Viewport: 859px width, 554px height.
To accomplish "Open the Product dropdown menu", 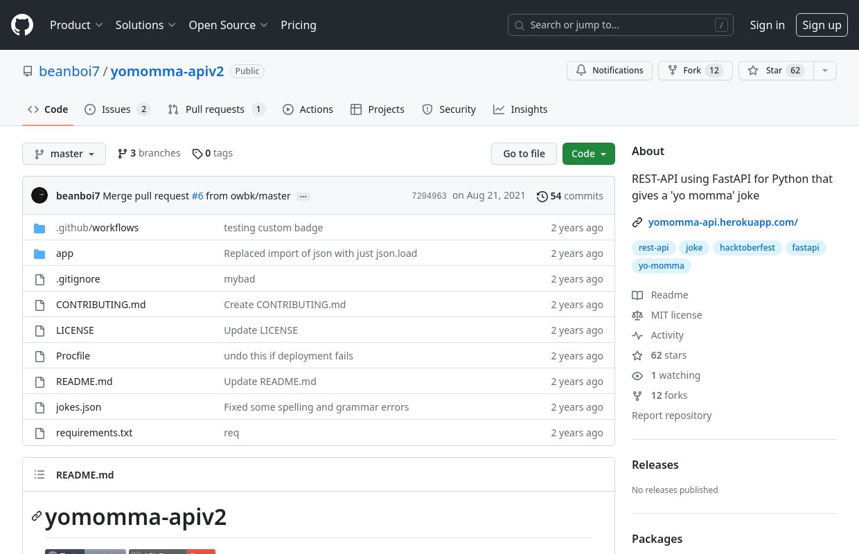I will pyautogui.click(x=76, y=25).
